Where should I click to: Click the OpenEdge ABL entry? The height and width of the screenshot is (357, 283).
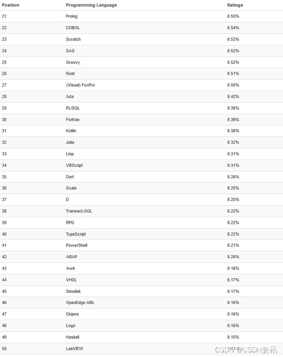(80, 303)
